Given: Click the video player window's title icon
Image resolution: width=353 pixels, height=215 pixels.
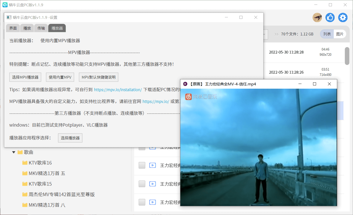Looking at the screenshot, I should click(x=185, y=84).
